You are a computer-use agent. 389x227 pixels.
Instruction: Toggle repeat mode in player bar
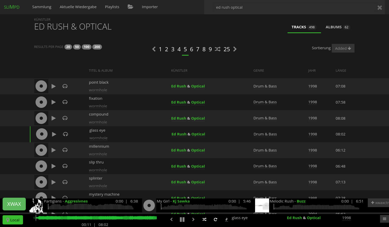point(215,219)
